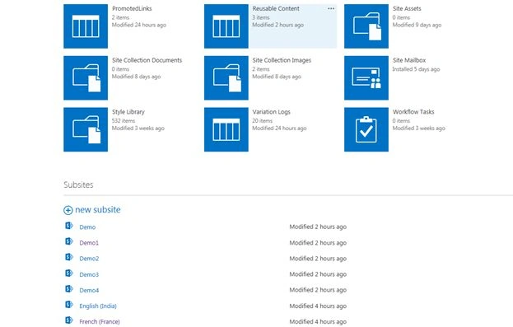The width and height of the screenshot is (513, 327).
Task: Click the SharePoint icon beside Demo3
Action: [x=68, y=273]
